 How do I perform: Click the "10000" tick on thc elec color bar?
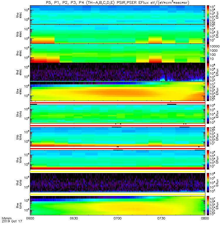click(x=215, y=46)
